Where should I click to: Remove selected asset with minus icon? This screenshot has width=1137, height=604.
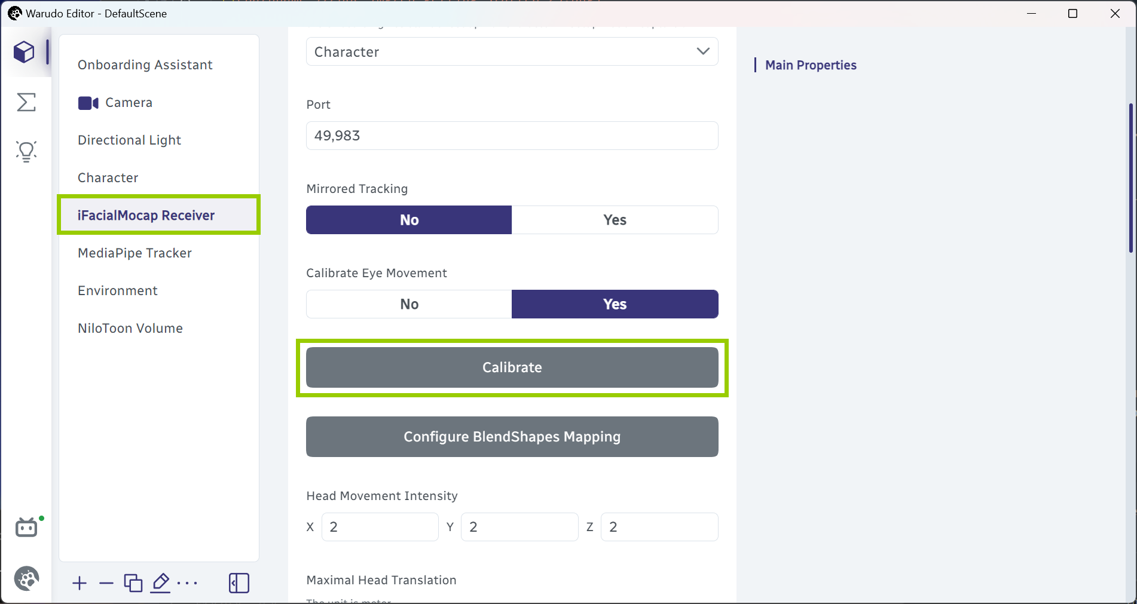pos(106,583)
